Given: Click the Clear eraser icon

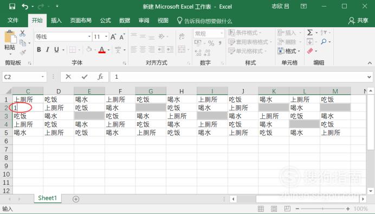Looking at the screenshot, I should click(310, 51).
